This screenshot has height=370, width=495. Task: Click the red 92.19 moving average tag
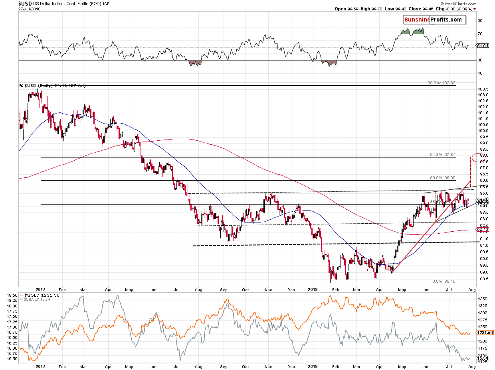point(482,229)
